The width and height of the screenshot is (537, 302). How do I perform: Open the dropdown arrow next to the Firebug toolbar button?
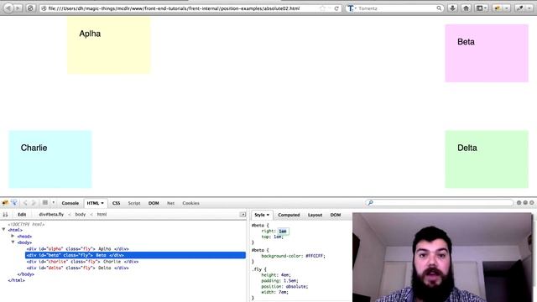click(x=507, y=8)
